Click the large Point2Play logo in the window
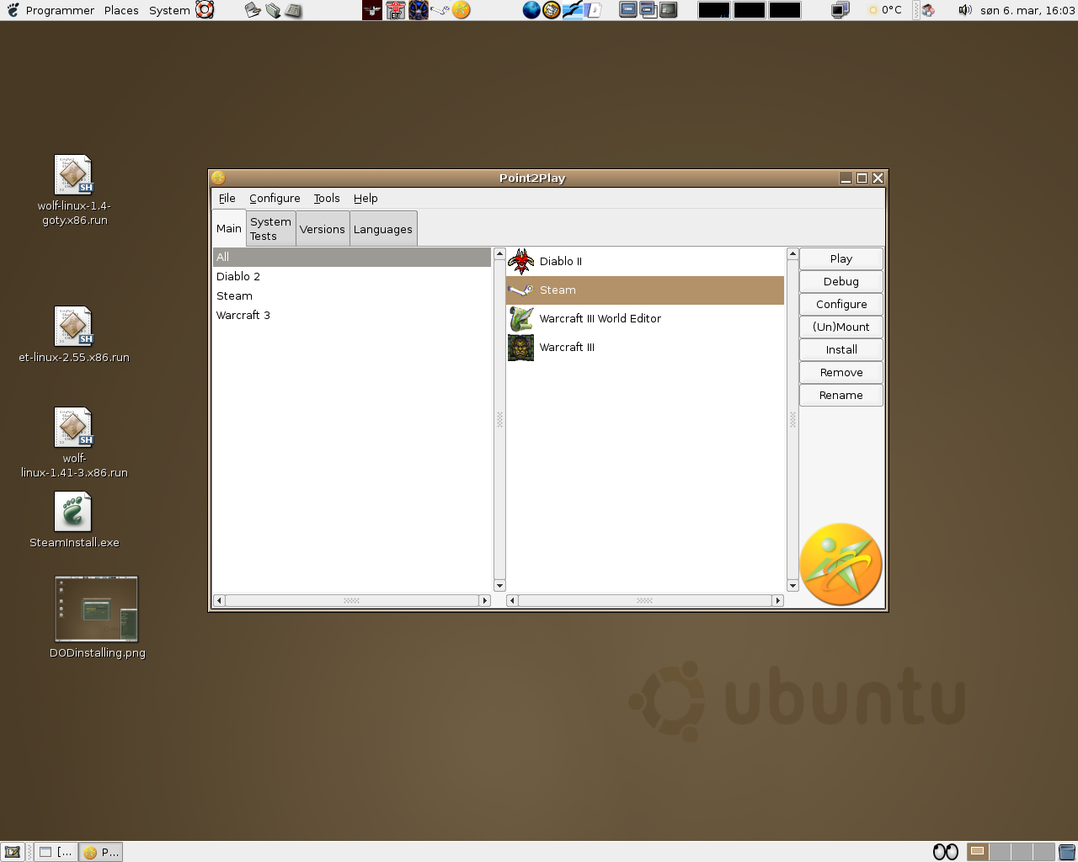This screenshot has width=1078, height=862. [841, 564]
